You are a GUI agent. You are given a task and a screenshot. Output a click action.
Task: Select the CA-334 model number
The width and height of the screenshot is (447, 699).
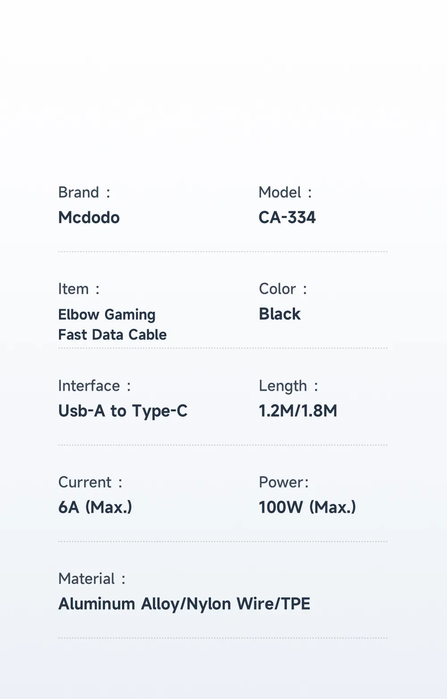(x=287, y=218)
